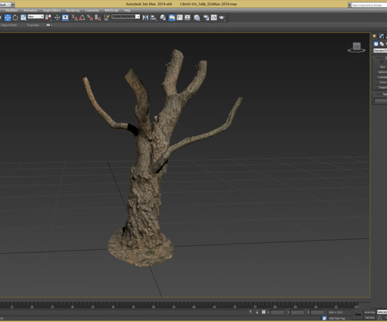
Task: Click the search keyword input field
Action: coord(369,5)
